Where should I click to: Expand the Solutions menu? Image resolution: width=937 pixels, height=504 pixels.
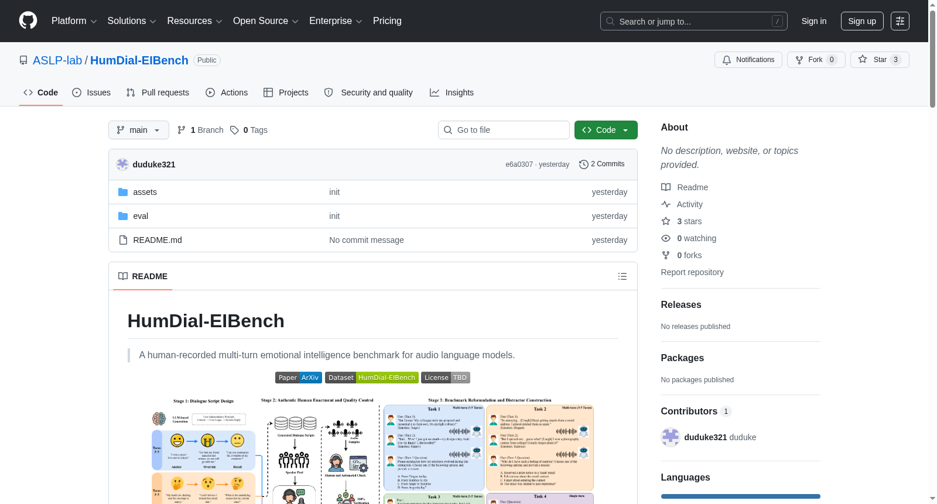click(x=132, y=21)
